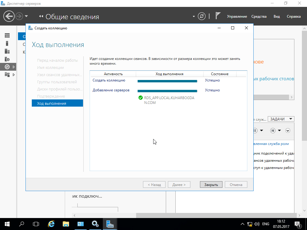Open the save query dropdown arrow
307x230 pixels.
279,131
